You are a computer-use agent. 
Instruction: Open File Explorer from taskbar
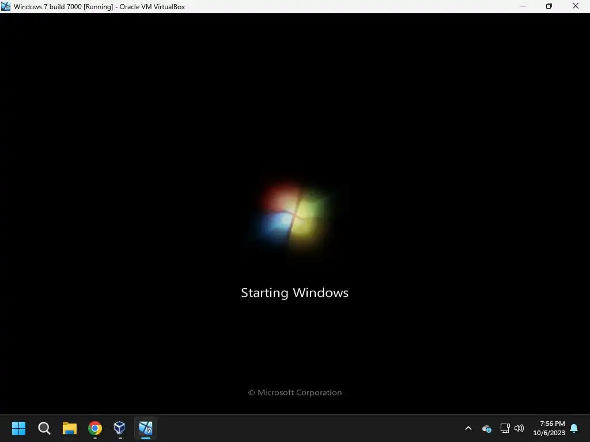pos(70,428)
